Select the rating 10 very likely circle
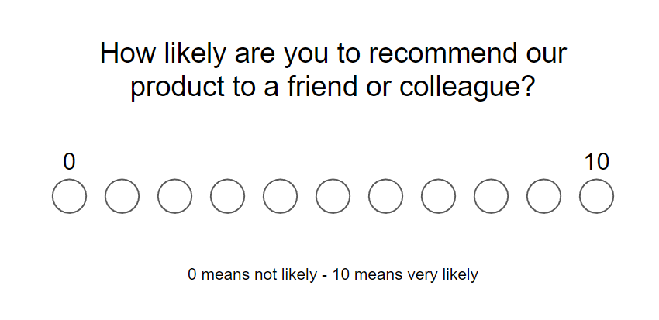659x320 pixels. (x=596, y=196)
